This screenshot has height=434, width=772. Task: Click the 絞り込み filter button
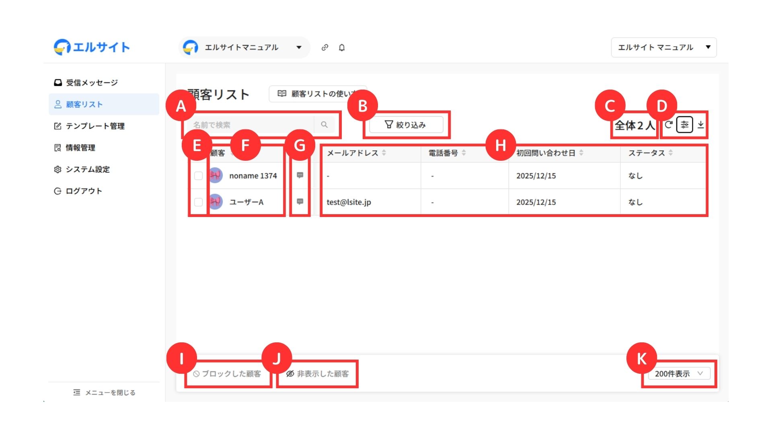[406, 125]
